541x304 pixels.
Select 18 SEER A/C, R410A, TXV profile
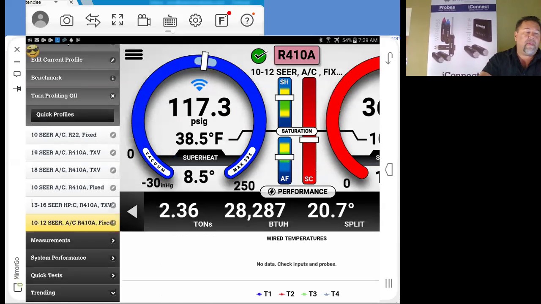click(73, 170)
